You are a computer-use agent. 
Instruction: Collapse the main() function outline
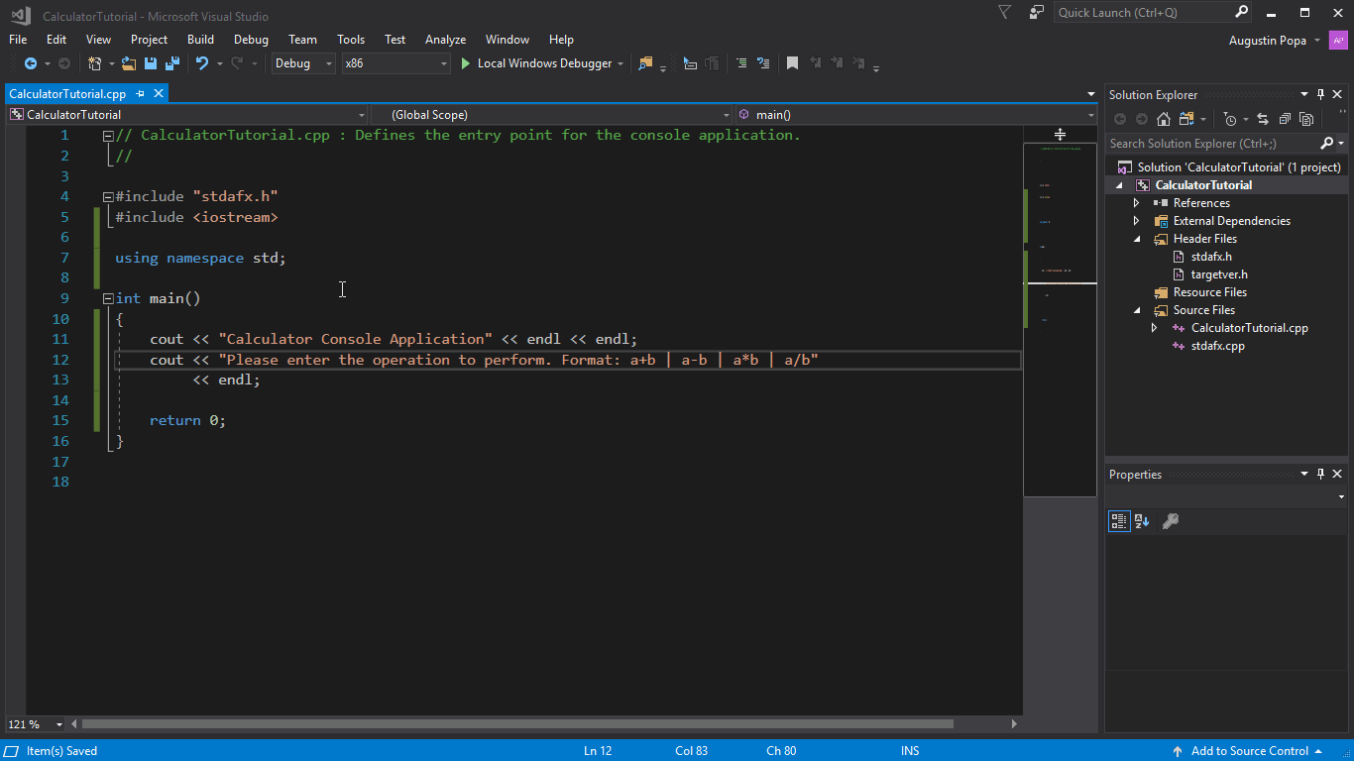point(108,298)
